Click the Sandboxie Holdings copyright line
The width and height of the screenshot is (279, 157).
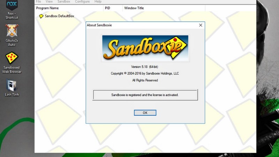pos(145,73)
